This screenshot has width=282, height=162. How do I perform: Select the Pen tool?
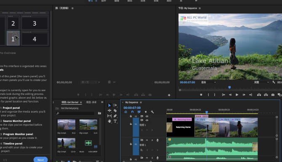(x=115, y=116)
